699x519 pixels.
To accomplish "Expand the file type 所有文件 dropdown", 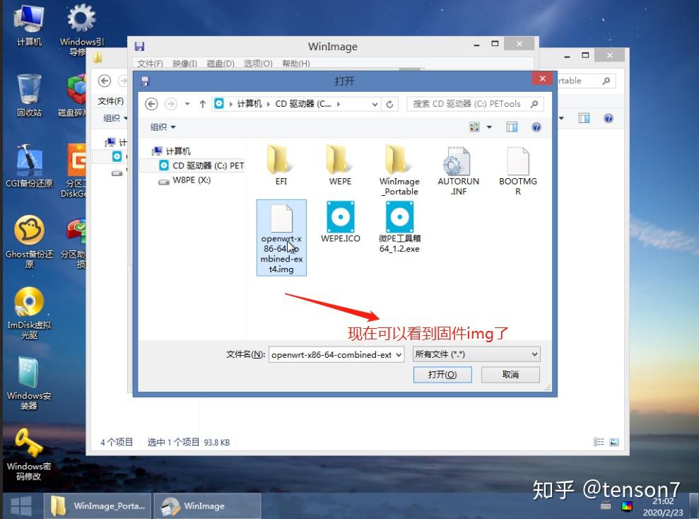I will [534, 354].
